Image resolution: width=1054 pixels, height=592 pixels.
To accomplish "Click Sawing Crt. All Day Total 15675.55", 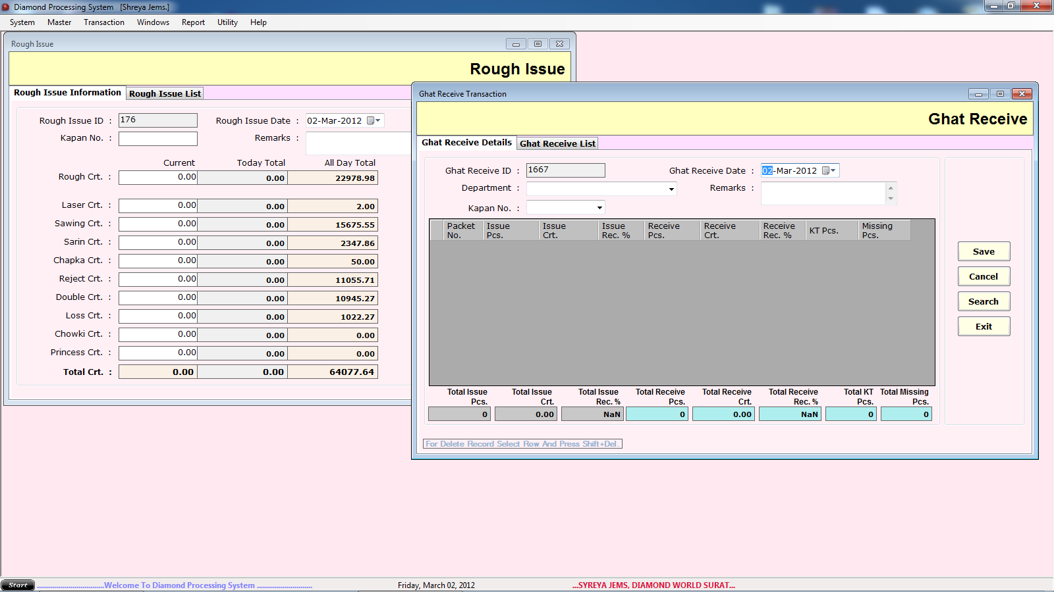I will coord(333,224).
